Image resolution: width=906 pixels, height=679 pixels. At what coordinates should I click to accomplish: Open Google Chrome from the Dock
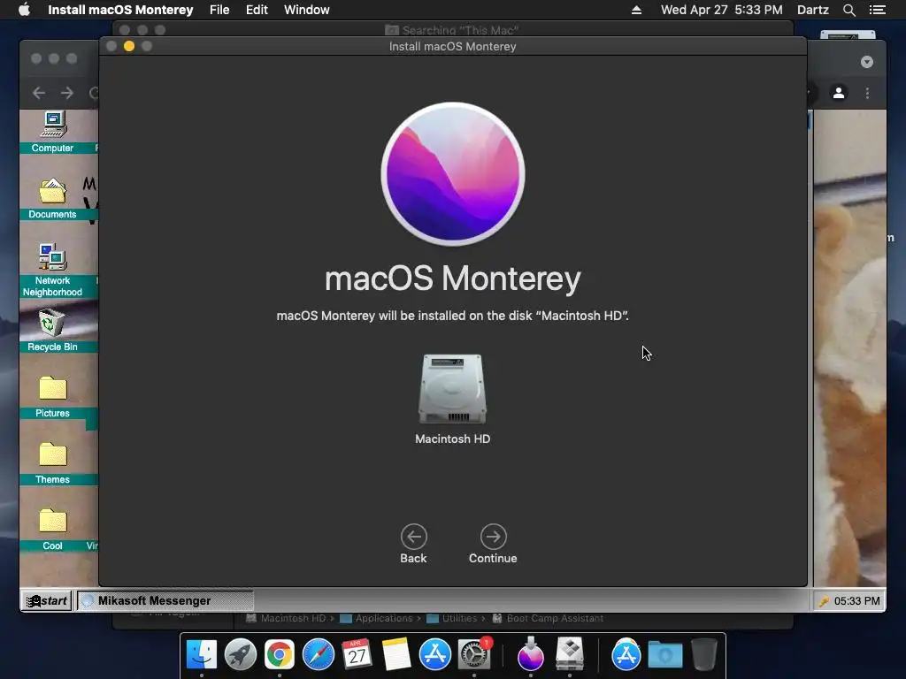click(279, 654)
